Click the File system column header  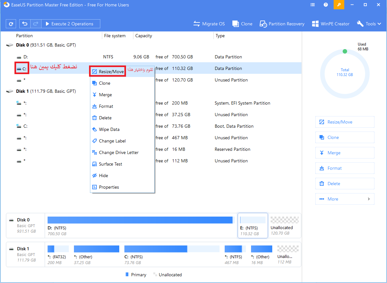[115, 36]
